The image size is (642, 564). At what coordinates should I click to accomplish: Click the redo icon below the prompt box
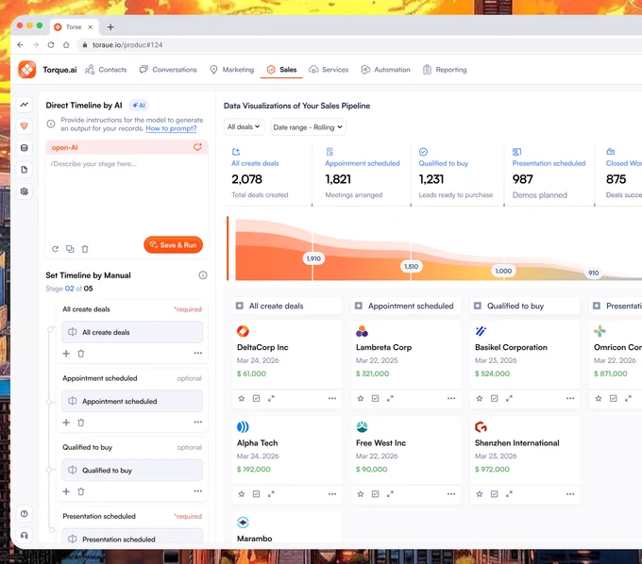click(x=56, y=249)
